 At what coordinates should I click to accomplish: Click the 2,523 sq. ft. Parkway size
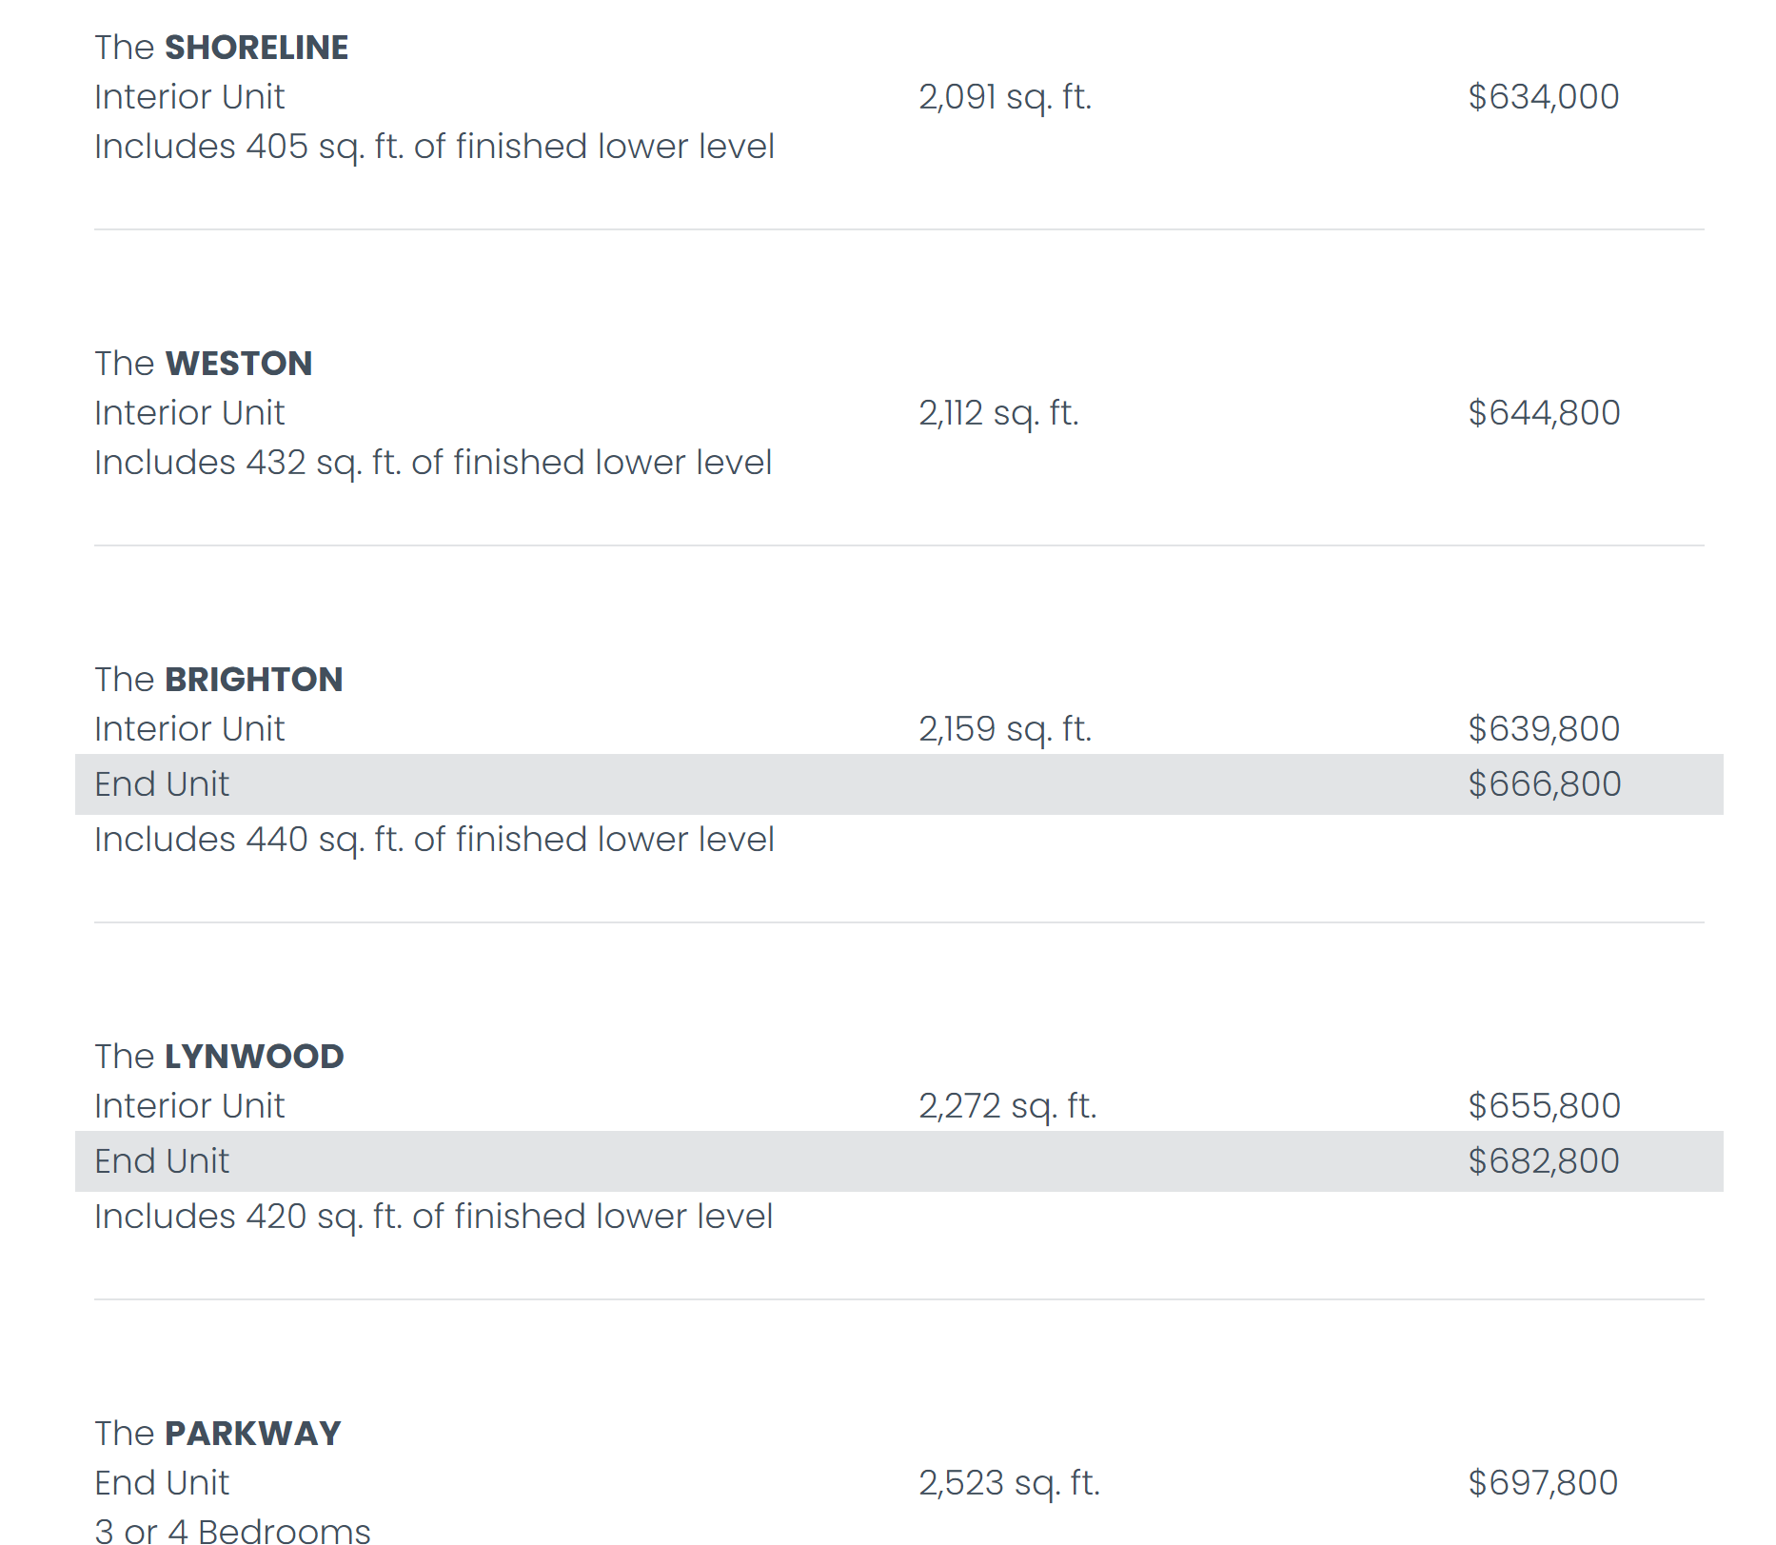click(1009, 1483)
